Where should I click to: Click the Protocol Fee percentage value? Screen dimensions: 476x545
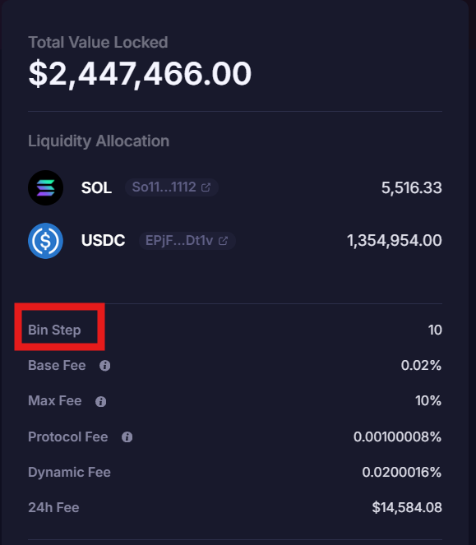click(x=397, y=436)
